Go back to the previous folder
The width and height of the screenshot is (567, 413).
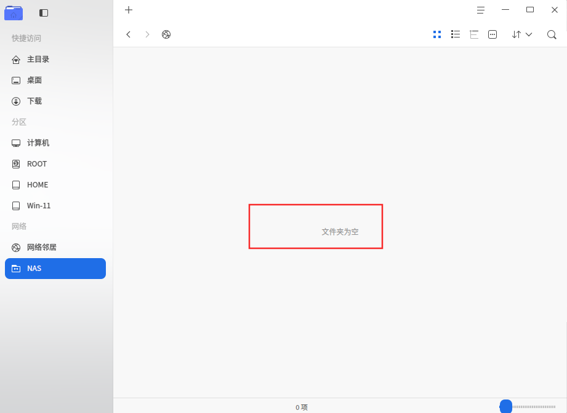129,34
